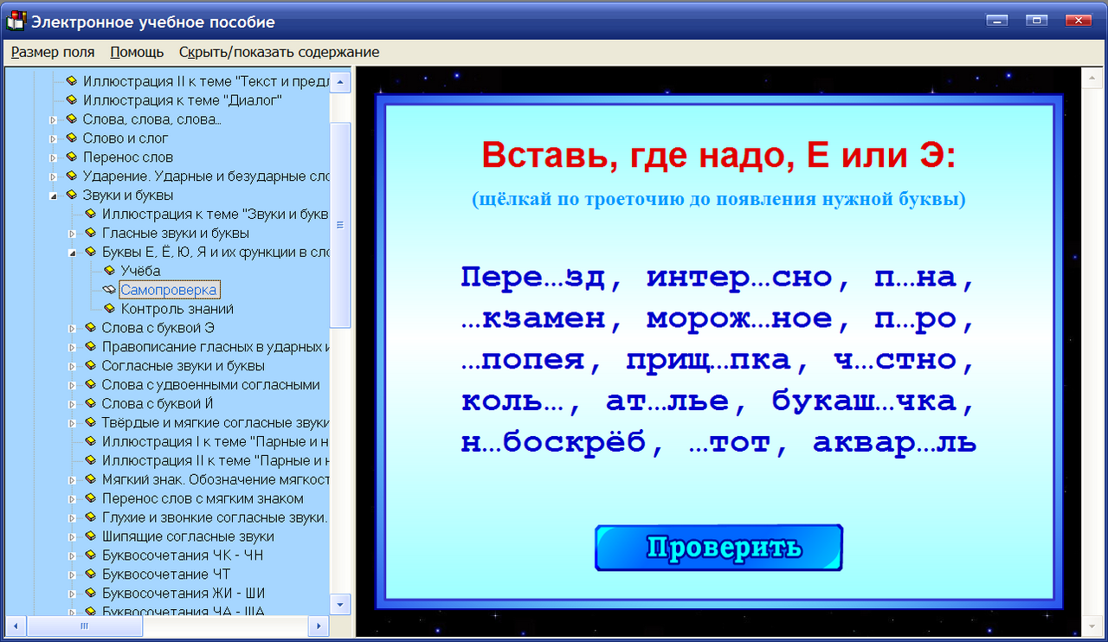Select "Самопроверка" in the contents tree
The height and width of the screenshot is (642, 1108).
coord(169,291)
